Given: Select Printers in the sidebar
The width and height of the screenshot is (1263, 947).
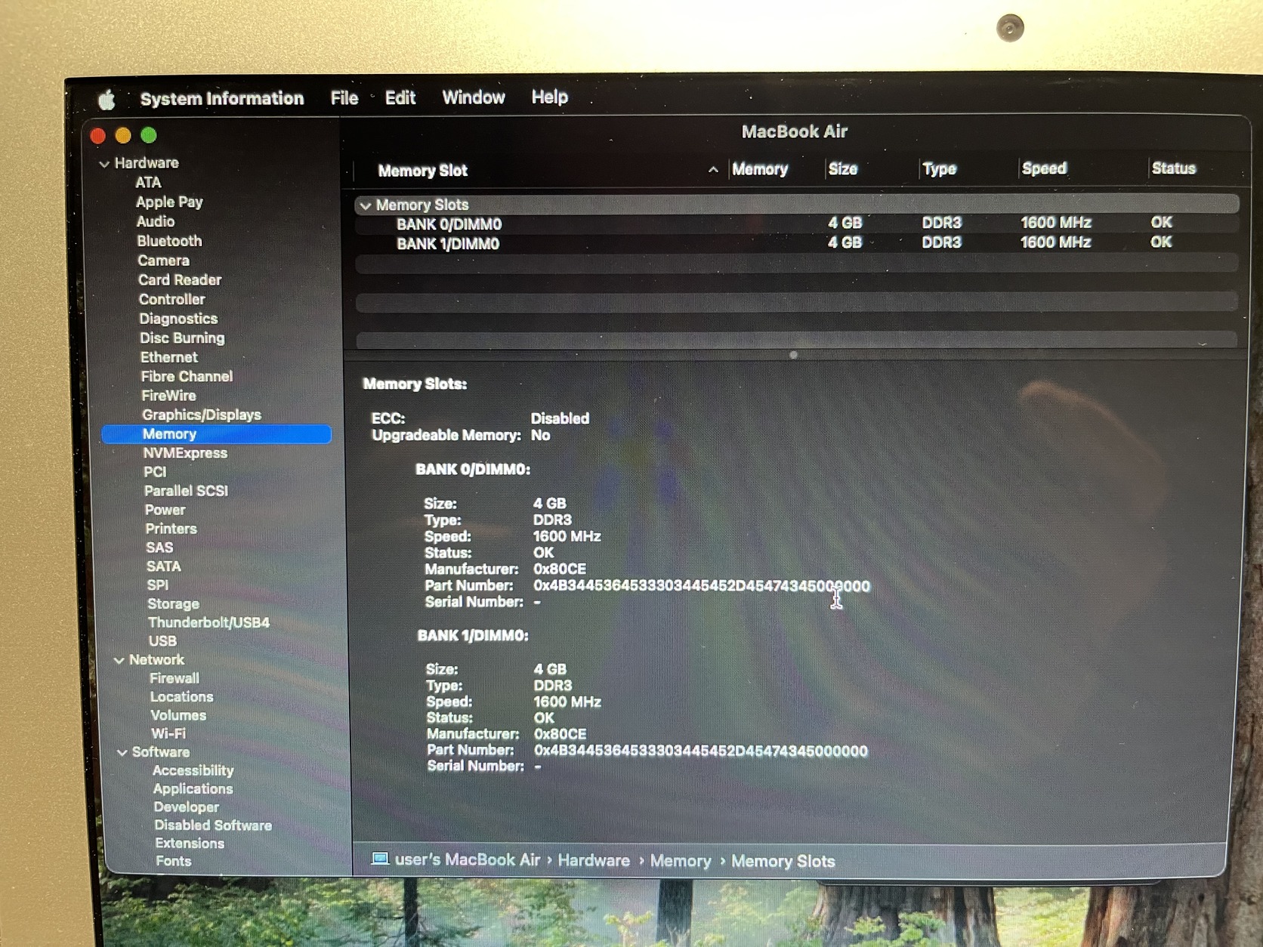Looking at the screenshot, I should (x=171, y=529).
